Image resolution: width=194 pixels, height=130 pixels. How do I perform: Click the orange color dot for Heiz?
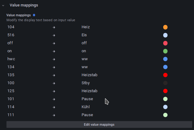165,27
